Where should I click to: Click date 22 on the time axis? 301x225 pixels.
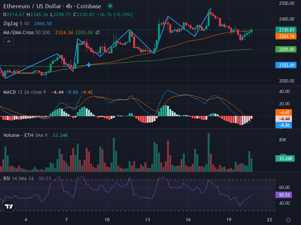269,219
